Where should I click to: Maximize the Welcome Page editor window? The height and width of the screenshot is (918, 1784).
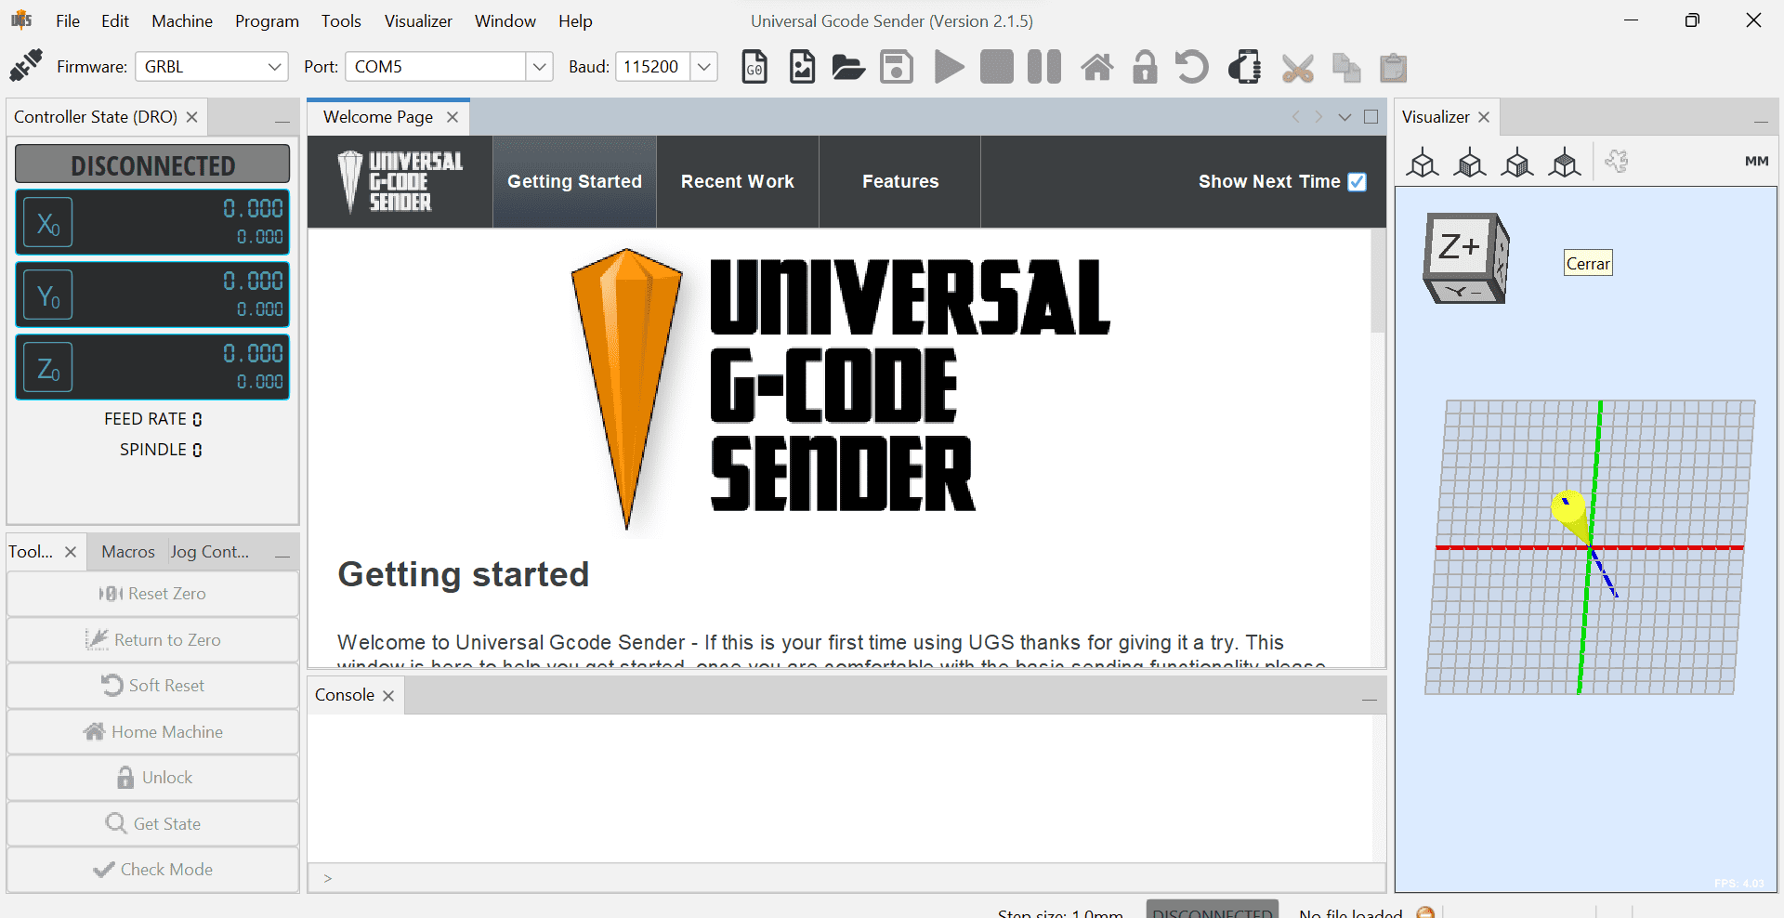[1371, 117]
